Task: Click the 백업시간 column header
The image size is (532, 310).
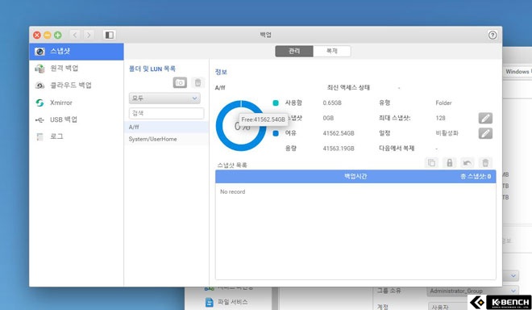Action: pos(355,176)
